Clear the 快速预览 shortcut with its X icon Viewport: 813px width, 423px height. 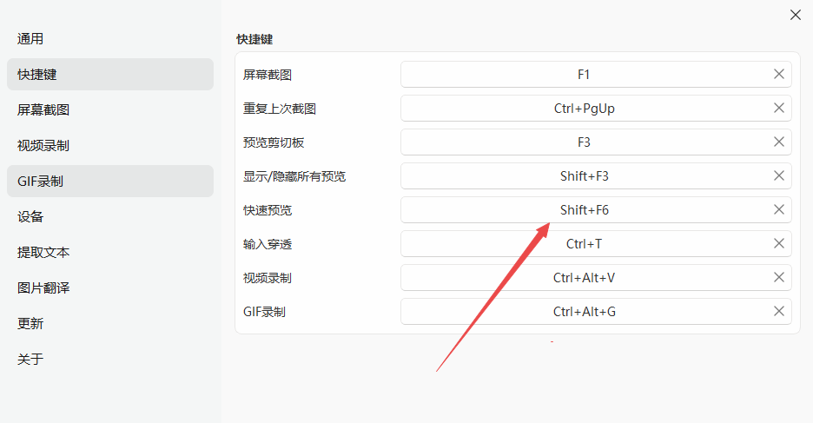click(779, 210)
